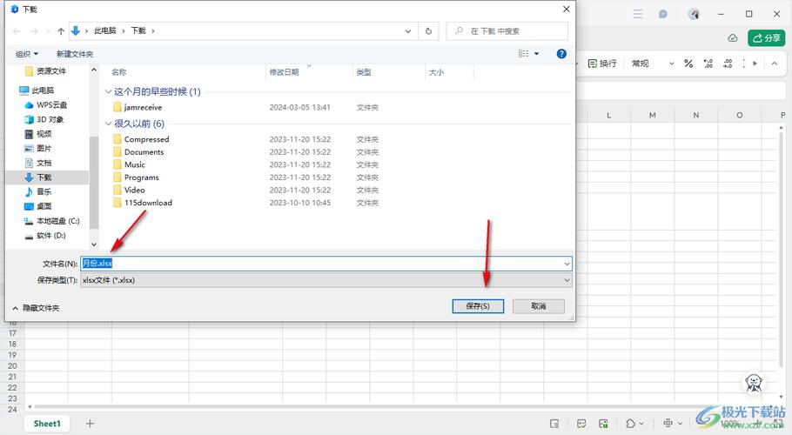
Task: Click the percent style icon in ribbon
Action: (x=688, y=64)
